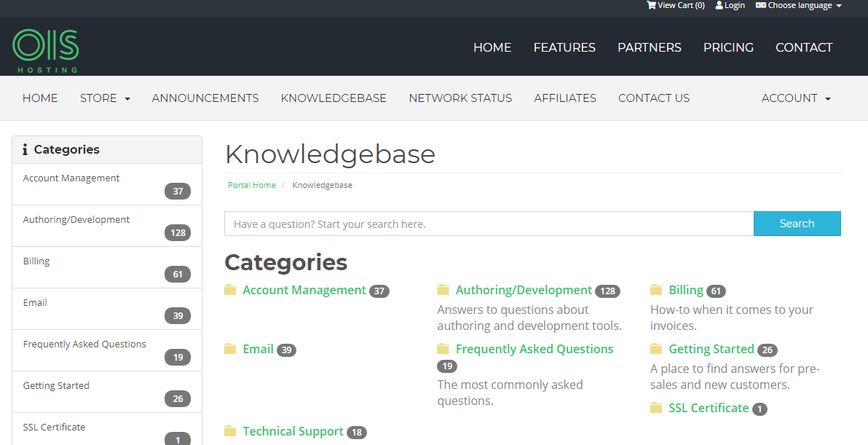The image size is (868, 445).
Task: Click folder icon beside Account Management
Action: (x=229, y=289)
